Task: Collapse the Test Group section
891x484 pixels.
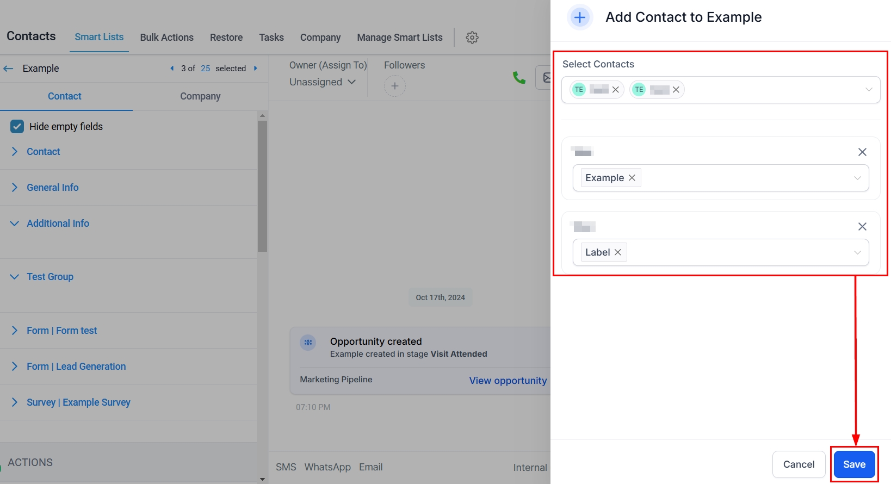Action: click(x=49, y=277)
